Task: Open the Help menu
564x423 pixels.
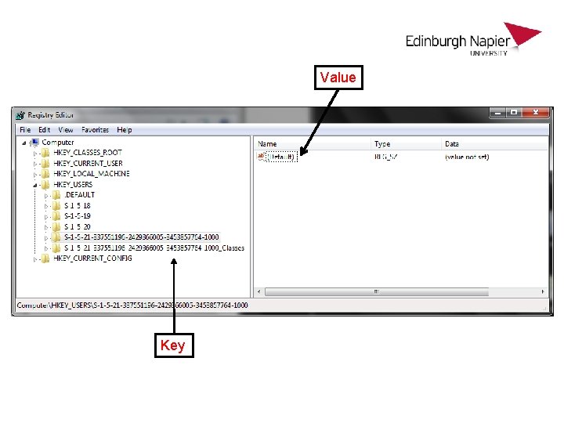Action: pyautogui.click(x=124, y=130)
